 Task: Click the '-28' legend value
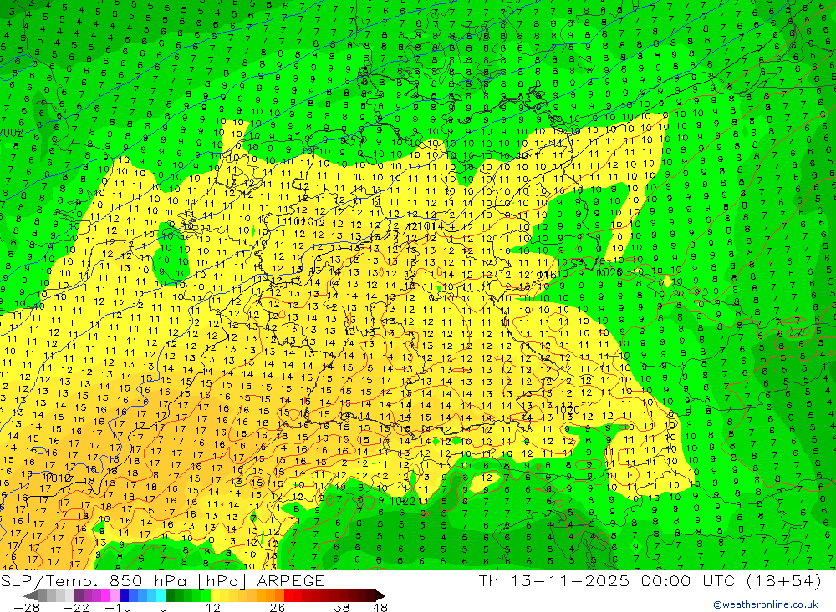coord(27,608)
